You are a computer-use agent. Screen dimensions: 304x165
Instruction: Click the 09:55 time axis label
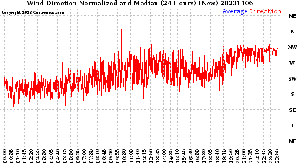tap(118, 156)
